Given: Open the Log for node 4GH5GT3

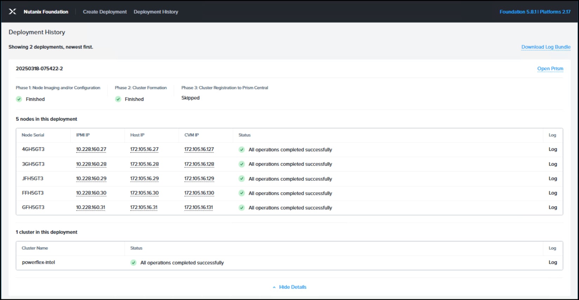Looking at the screenshot, I should tap(553, 149).
